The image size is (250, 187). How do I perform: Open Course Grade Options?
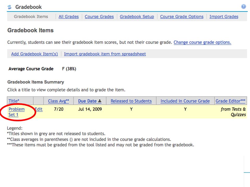(x=182, y=17)
